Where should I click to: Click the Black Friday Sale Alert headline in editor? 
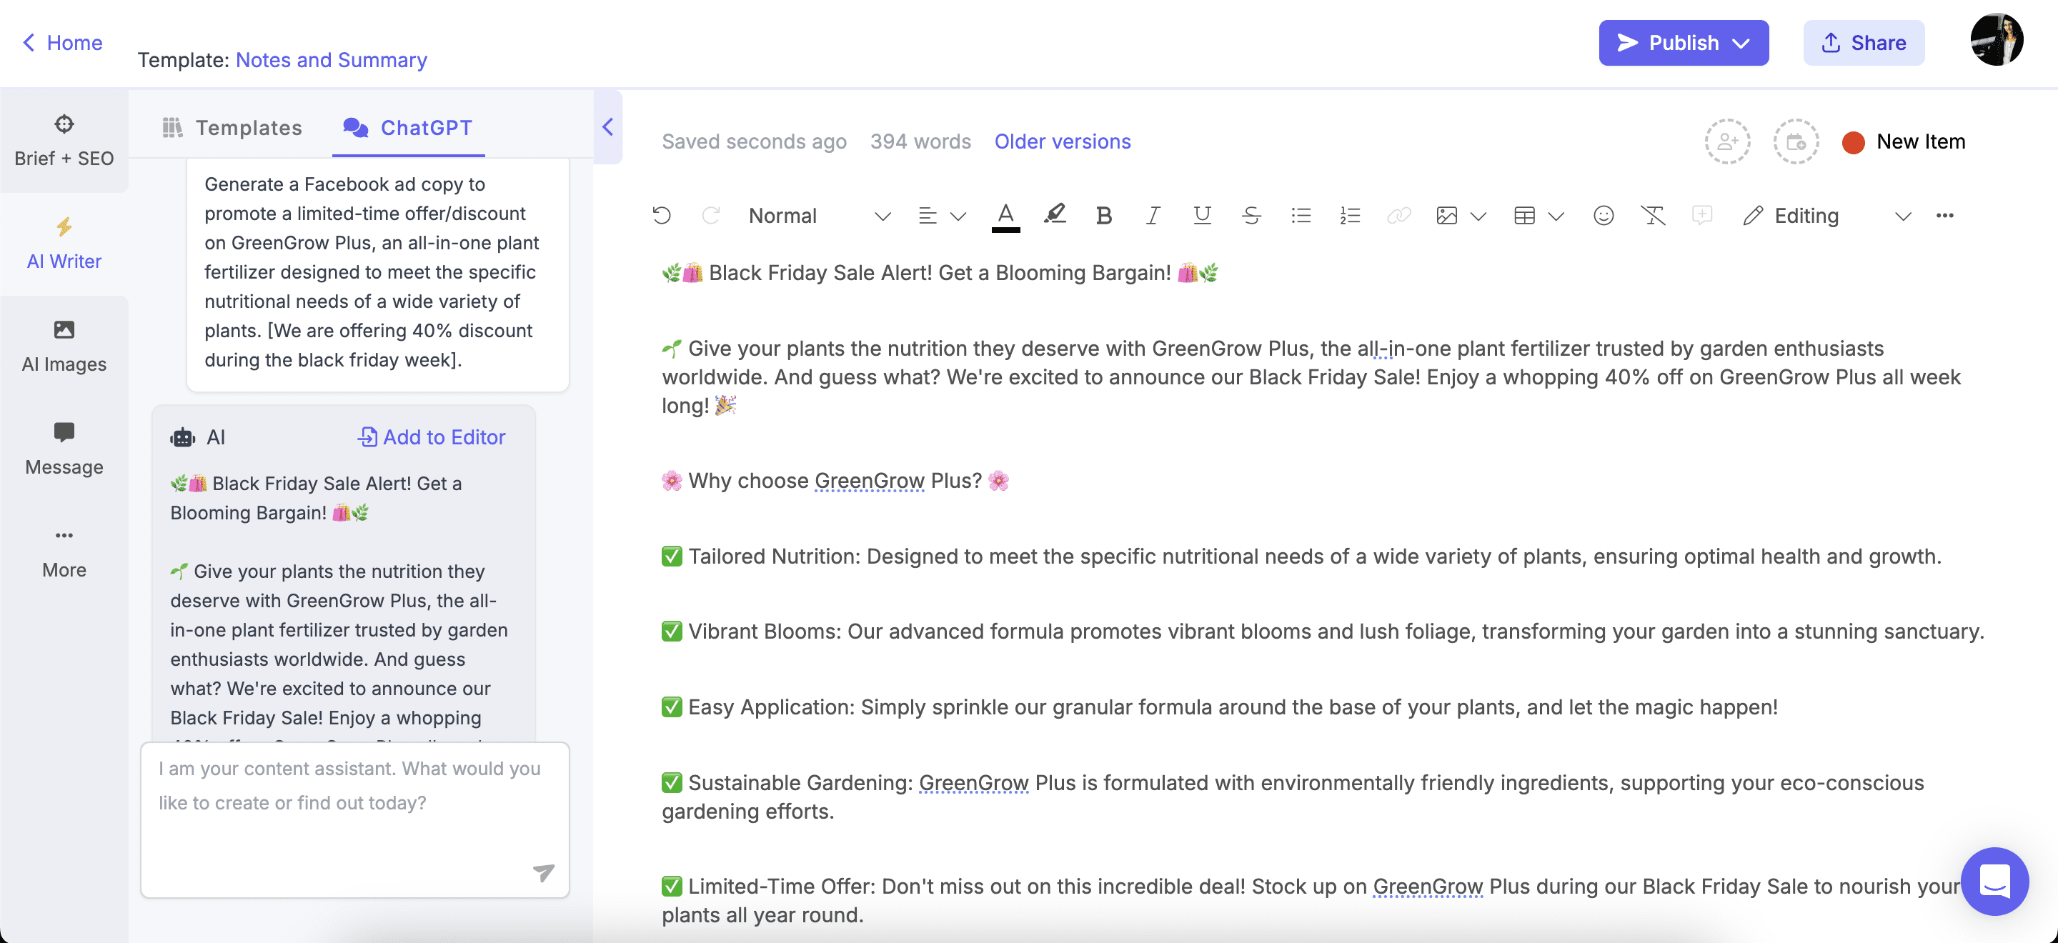click(x=940, y=273)
